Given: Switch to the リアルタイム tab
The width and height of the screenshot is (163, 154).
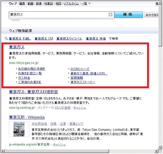Looking at the screenshot, I should click(x=71, y=4).
